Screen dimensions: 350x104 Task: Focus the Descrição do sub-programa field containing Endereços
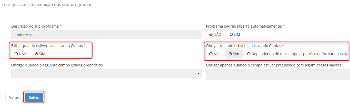tap(107, 35)
